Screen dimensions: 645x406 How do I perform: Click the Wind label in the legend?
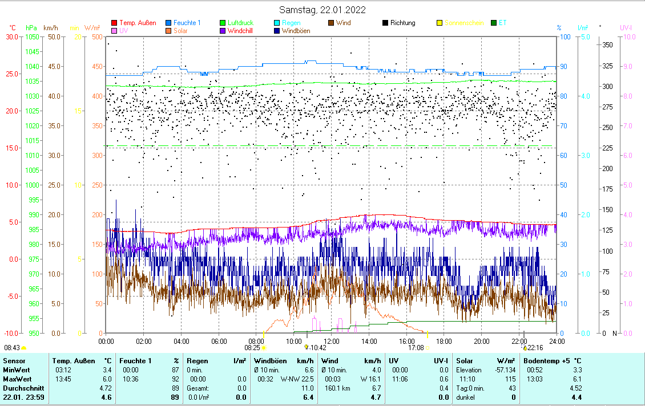pos(344,23)
